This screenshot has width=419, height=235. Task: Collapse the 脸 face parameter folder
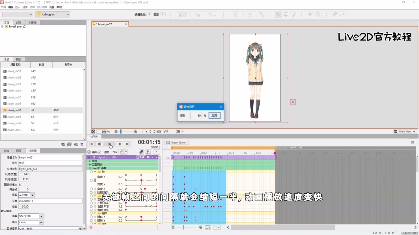[95, 172]
